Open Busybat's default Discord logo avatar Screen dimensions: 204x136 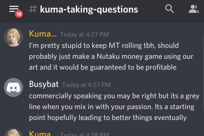[x=13, y=88]
